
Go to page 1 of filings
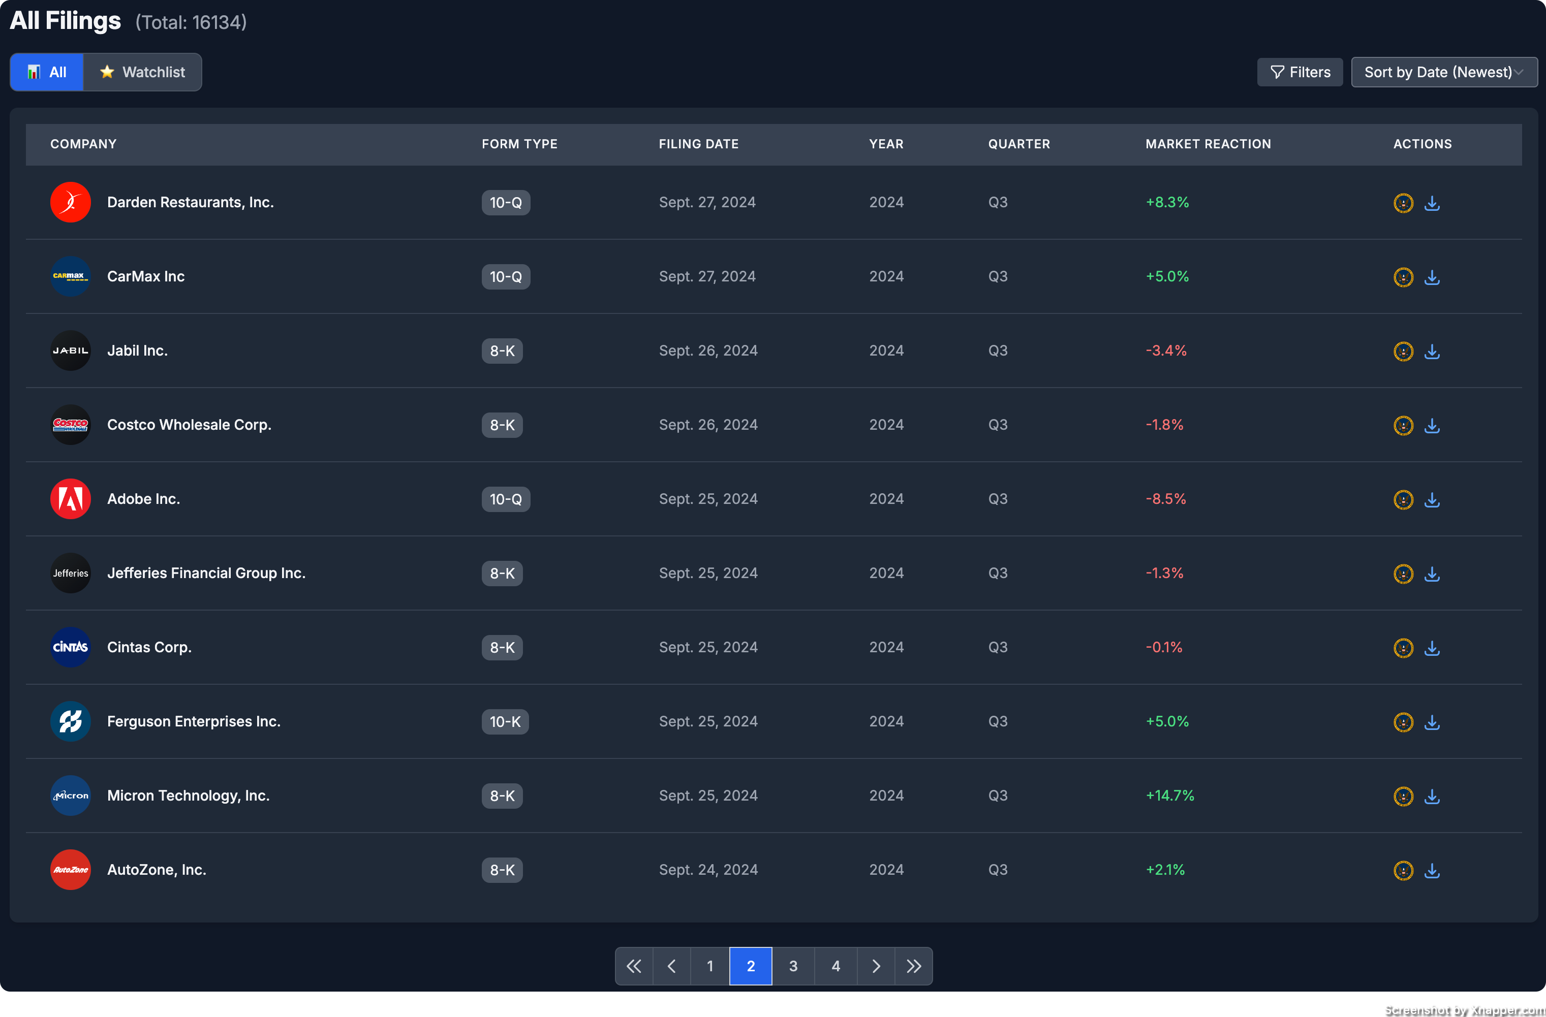point(710,966)
